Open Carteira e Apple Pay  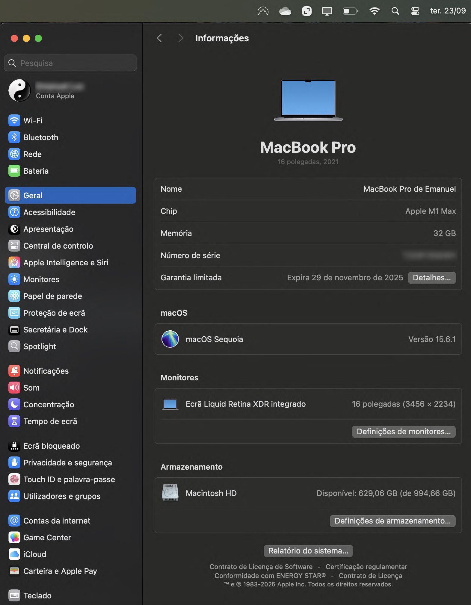pyautogui.click(x=70, y=571)
